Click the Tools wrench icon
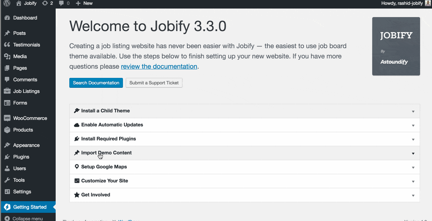Image resolution: width=432 pixels, height=221 pixels. pos(7,180)
